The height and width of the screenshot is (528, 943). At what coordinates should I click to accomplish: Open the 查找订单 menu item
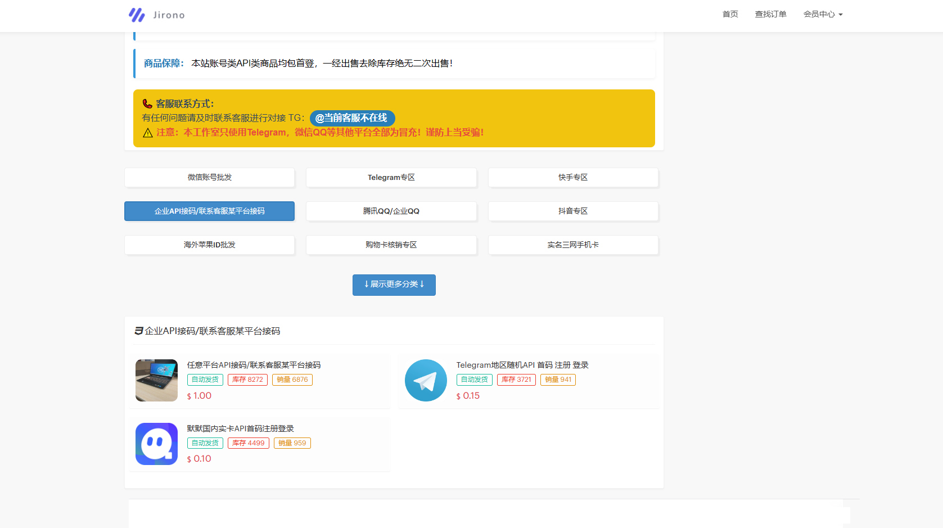point(770,14)
